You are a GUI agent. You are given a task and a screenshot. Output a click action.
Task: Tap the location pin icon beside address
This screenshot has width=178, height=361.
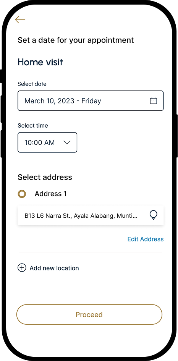tap(153, 215)
